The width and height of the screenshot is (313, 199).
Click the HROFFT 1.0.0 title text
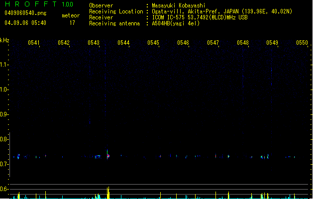(x=39, y=4)
